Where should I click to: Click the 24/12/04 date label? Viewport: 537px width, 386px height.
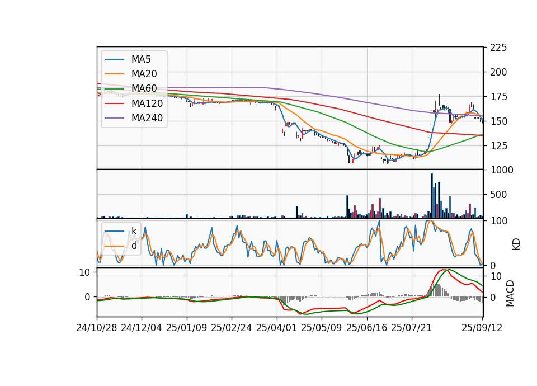click(x=142, y=328)
